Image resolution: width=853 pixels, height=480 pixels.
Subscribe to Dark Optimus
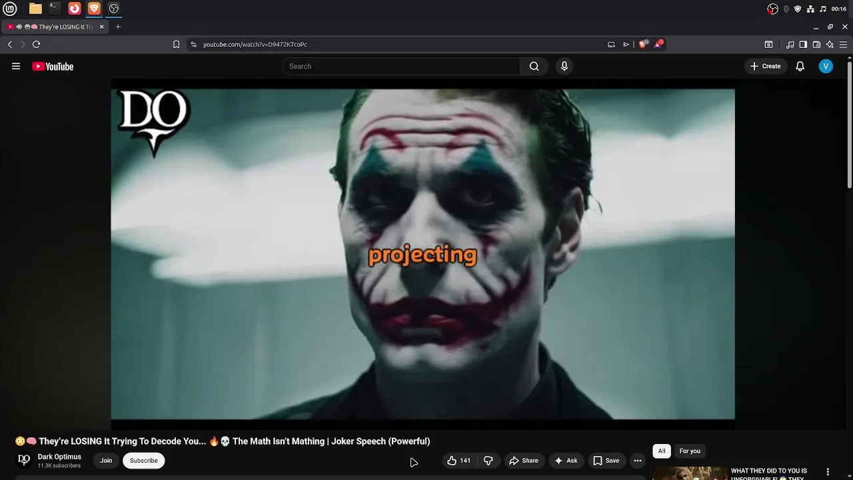pyautogui.click(x=144, y=461)
